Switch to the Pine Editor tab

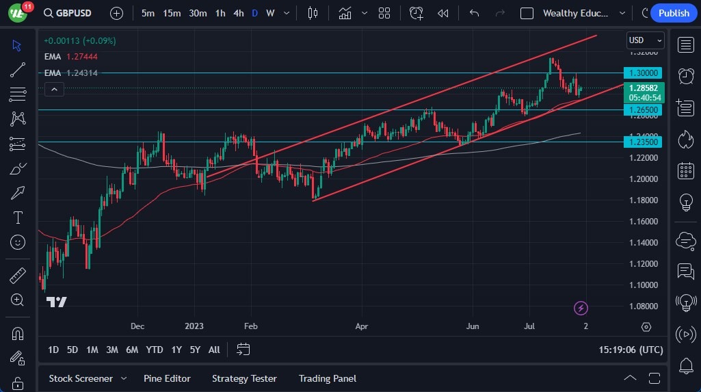click(167, 378)
